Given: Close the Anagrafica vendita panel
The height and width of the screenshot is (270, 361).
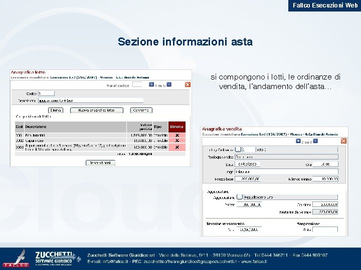Looking at the screenshot, I should pos(343,140).
